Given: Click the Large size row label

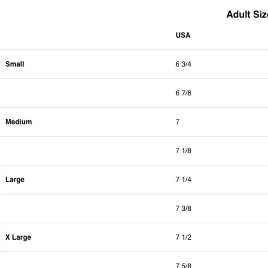Looking at the screenshot, I should point(15,180).
